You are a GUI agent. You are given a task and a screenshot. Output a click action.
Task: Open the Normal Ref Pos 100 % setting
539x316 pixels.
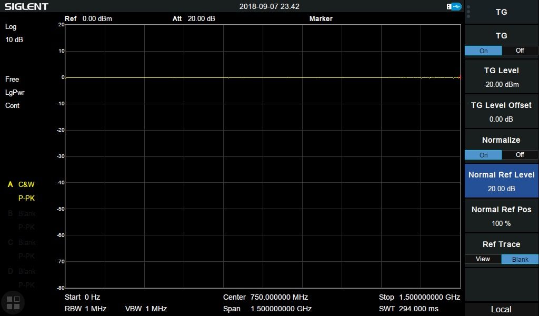[501, 216]
